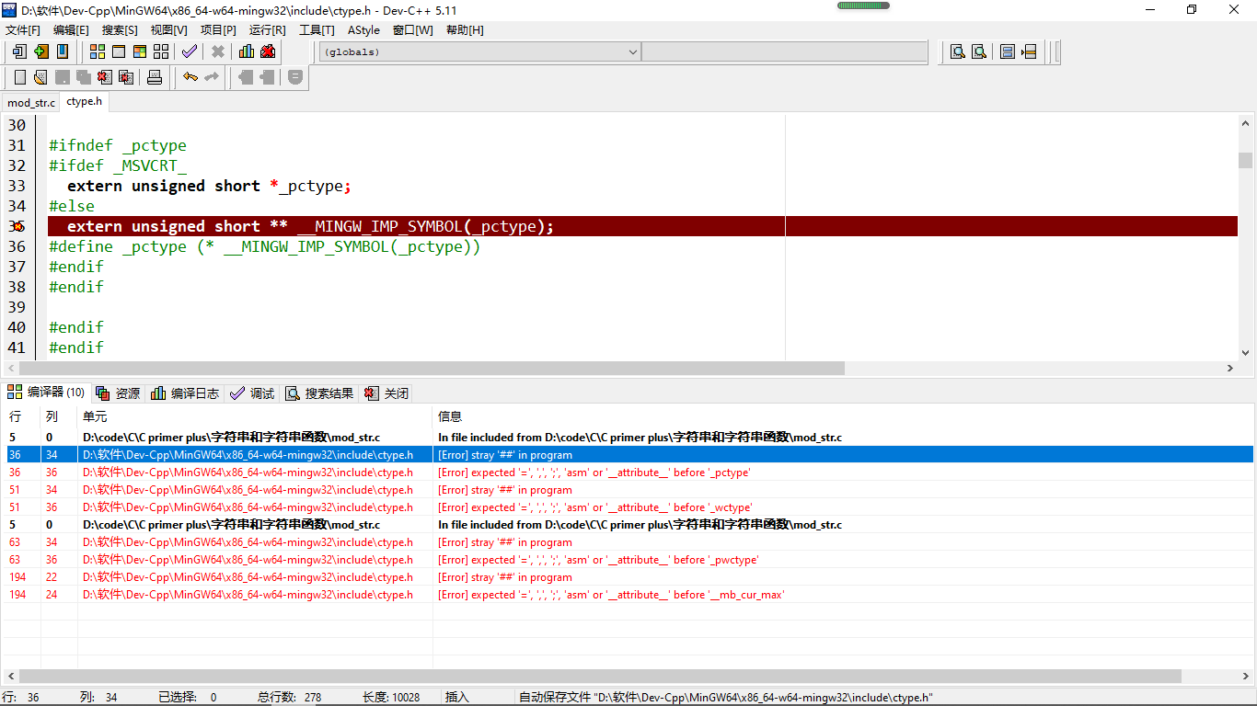Screen dimensions: 1257x706
Task: Click the editor vertical scrollbar down arrow
Action: click(1245, 352)
